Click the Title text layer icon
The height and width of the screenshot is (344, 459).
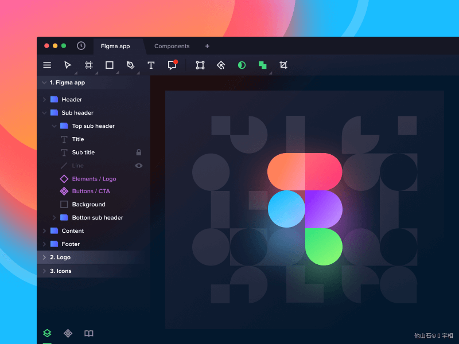64,139
